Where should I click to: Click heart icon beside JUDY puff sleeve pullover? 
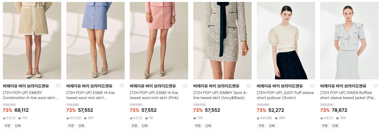tap(312, 86)
